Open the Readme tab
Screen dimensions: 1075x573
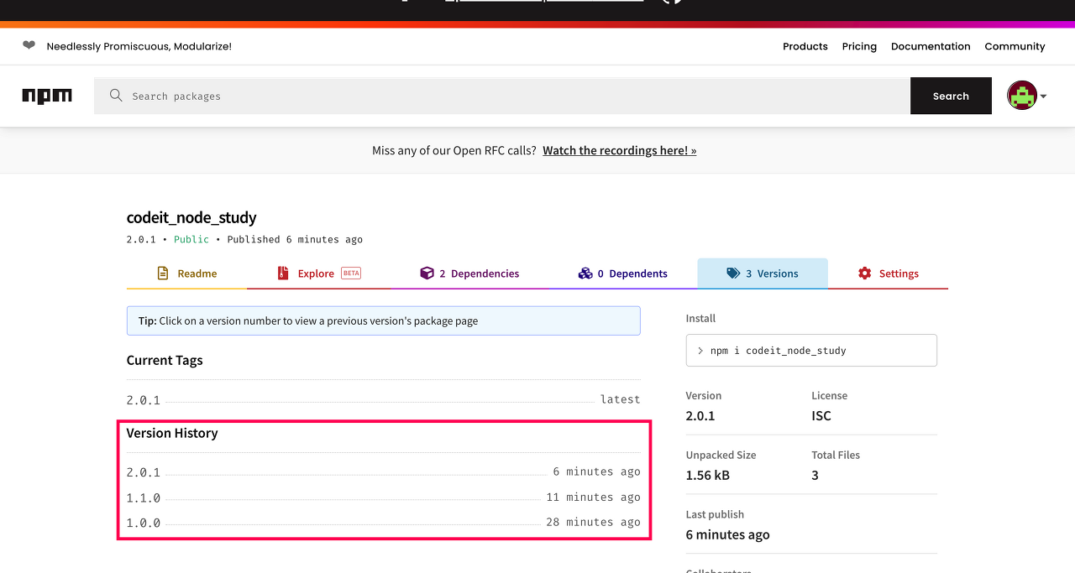[186, 273]
